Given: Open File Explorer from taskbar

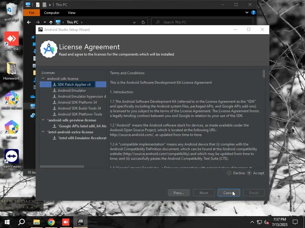Looking at the screenshot, I should (36, 222).
